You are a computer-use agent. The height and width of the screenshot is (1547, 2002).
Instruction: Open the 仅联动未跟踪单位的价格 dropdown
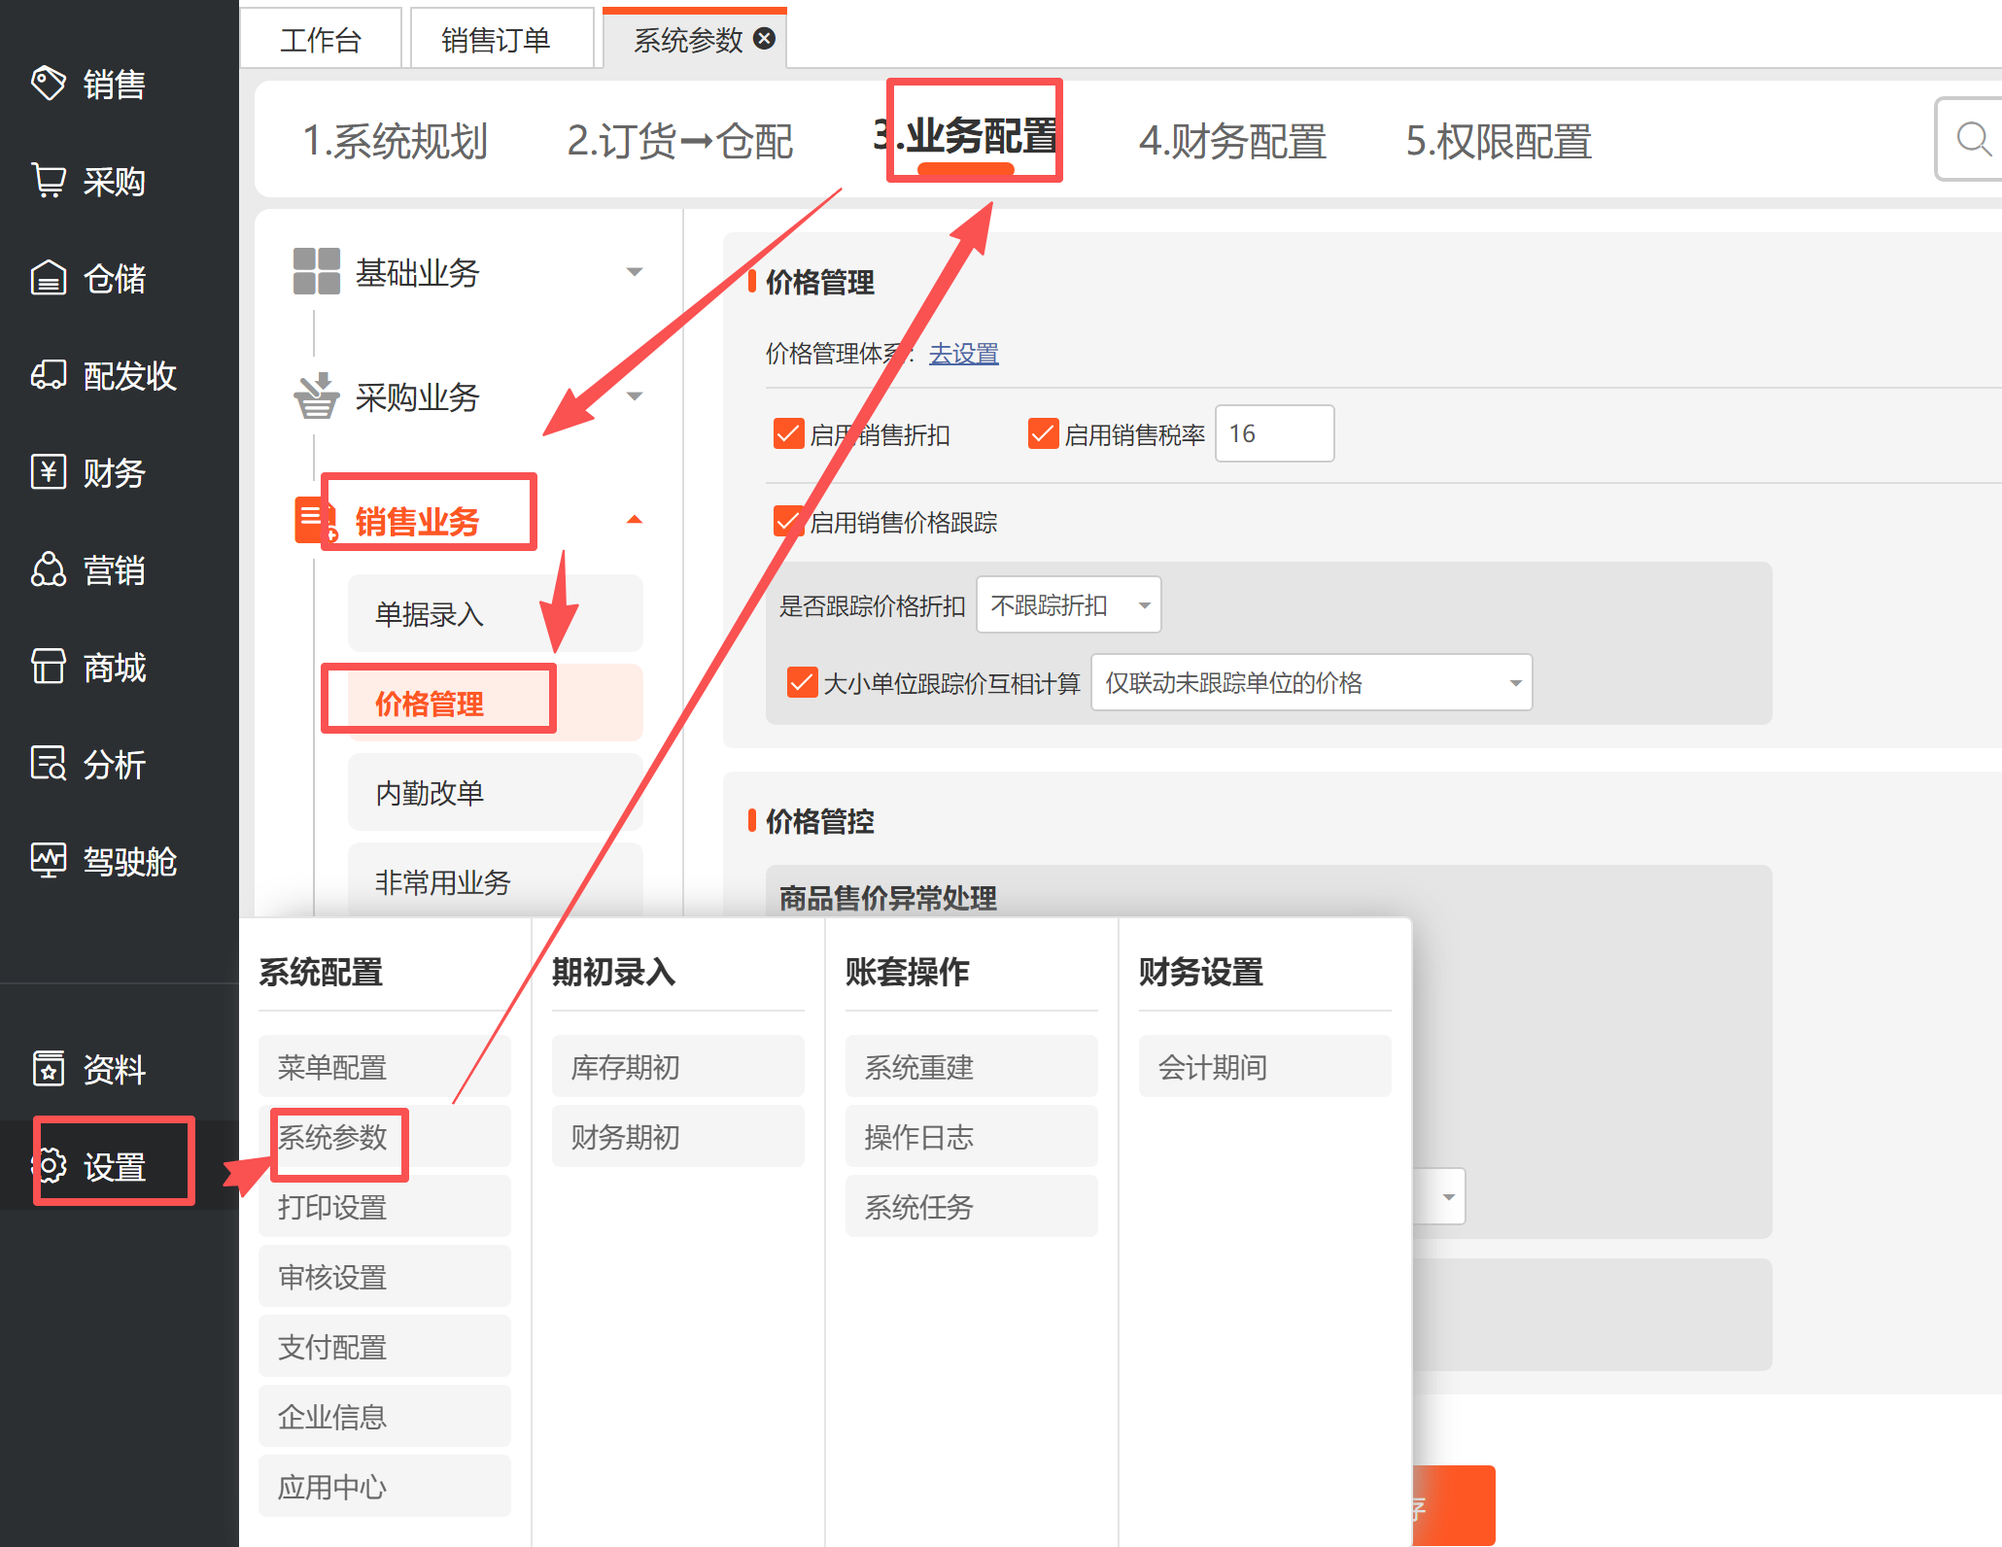pos(1311,682)
